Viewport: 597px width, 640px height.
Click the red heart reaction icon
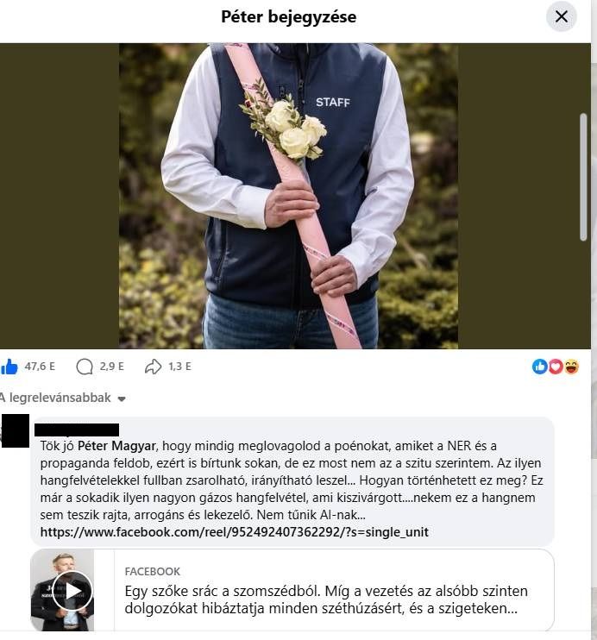coord(556,367)
